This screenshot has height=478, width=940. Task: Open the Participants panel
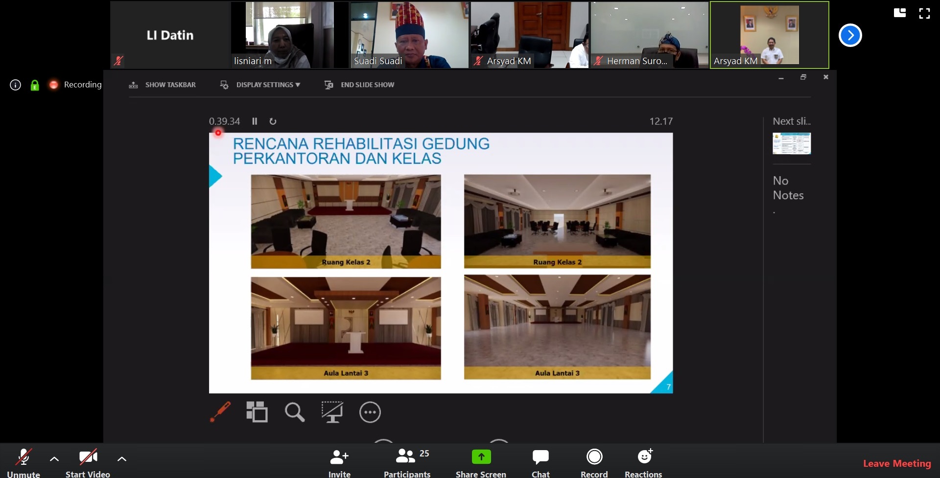[407, 462]
